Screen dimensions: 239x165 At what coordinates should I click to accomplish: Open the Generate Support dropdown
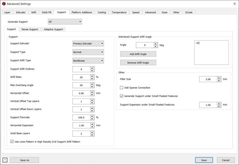(x=65, y=22)
